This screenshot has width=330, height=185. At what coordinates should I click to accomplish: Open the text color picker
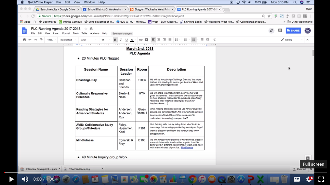(x=132, y=40)
